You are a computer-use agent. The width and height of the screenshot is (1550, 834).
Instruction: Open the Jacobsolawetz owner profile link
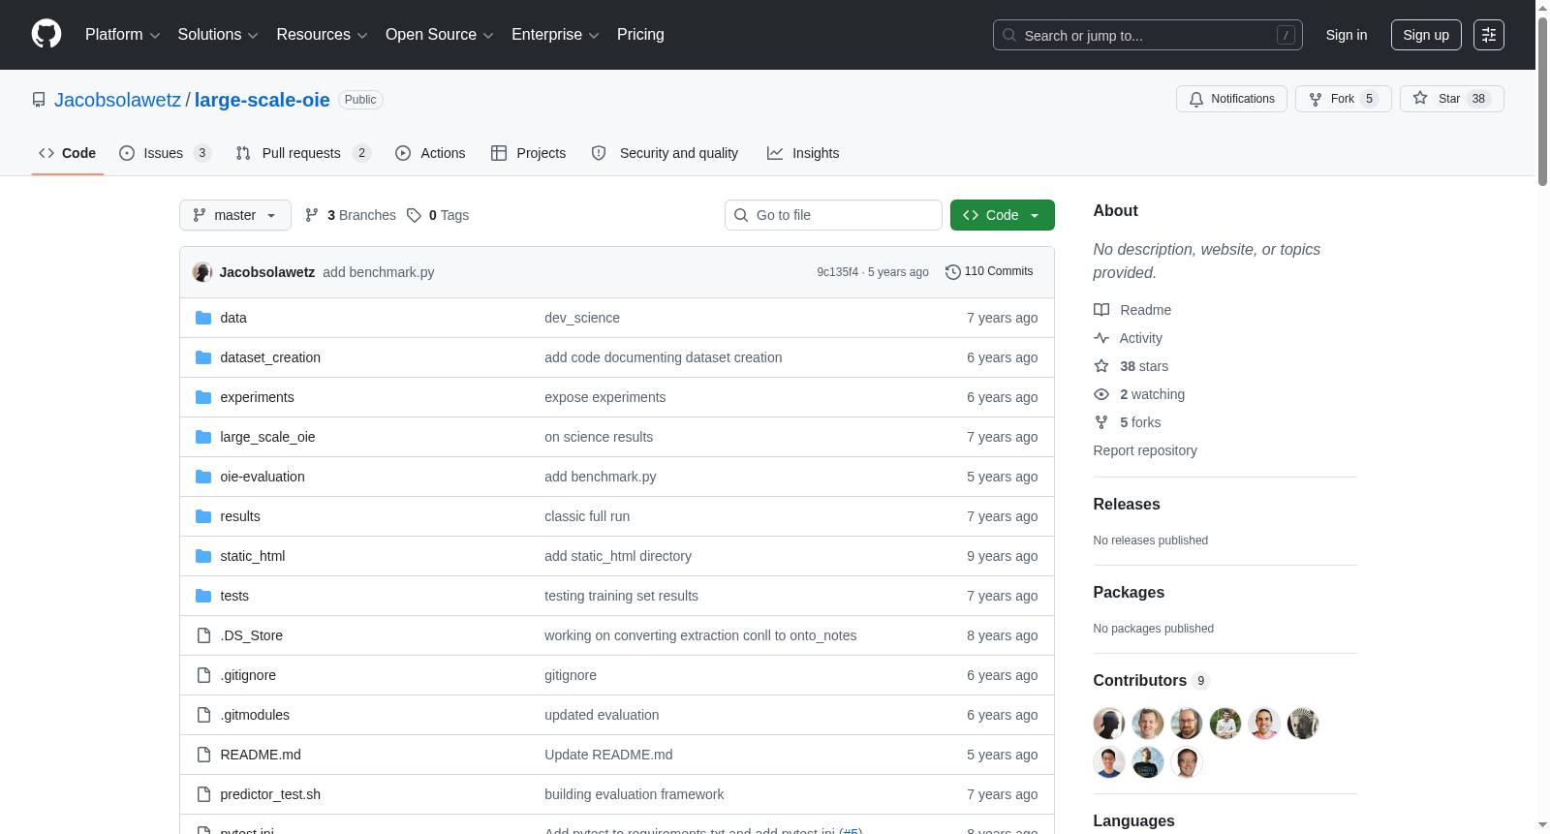117,100
